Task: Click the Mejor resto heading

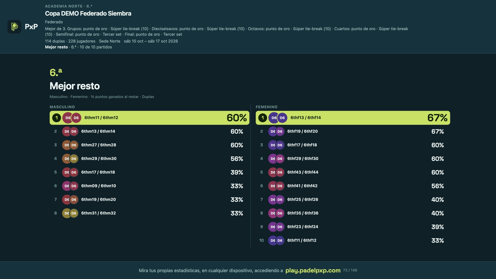Action: tap(75, 86)
